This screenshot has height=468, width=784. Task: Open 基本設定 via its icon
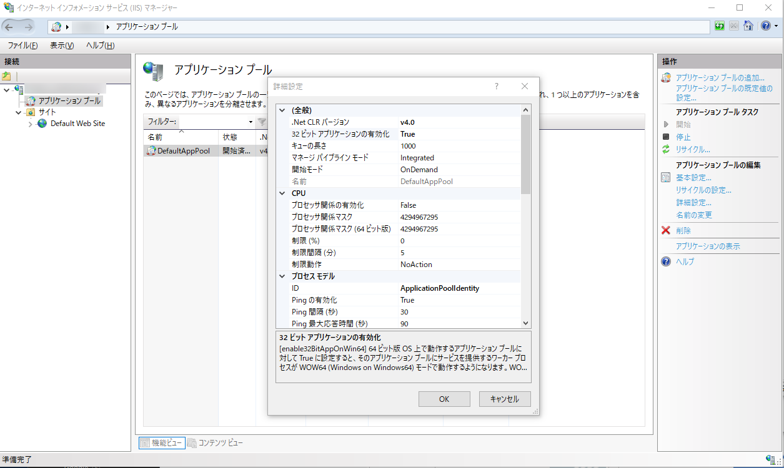pos(665,177)
